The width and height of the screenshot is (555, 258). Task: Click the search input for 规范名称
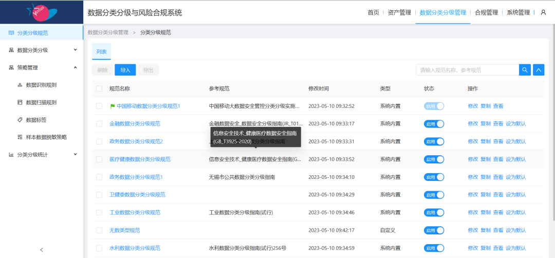(467, 70)
